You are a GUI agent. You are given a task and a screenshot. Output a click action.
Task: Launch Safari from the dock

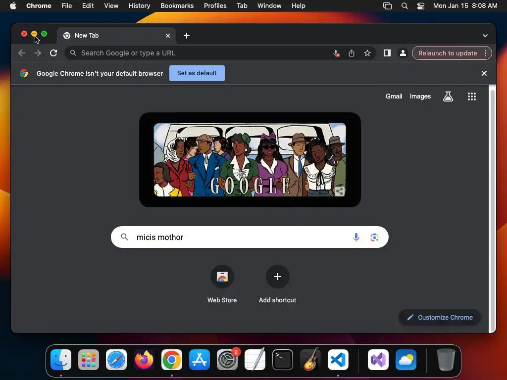116,359
